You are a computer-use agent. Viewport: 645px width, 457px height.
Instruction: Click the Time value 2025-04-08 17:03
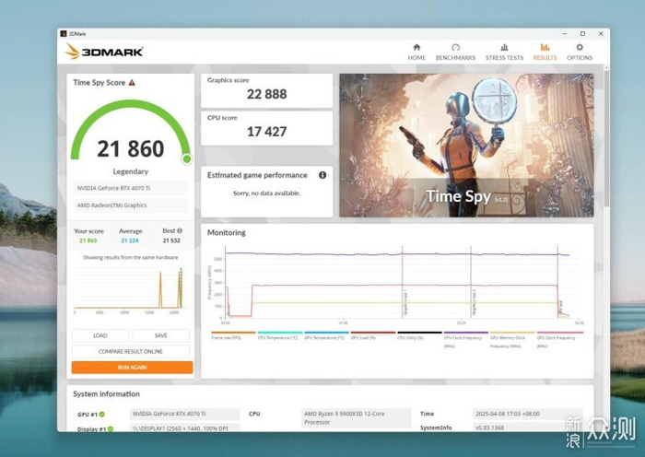point(528,414)
